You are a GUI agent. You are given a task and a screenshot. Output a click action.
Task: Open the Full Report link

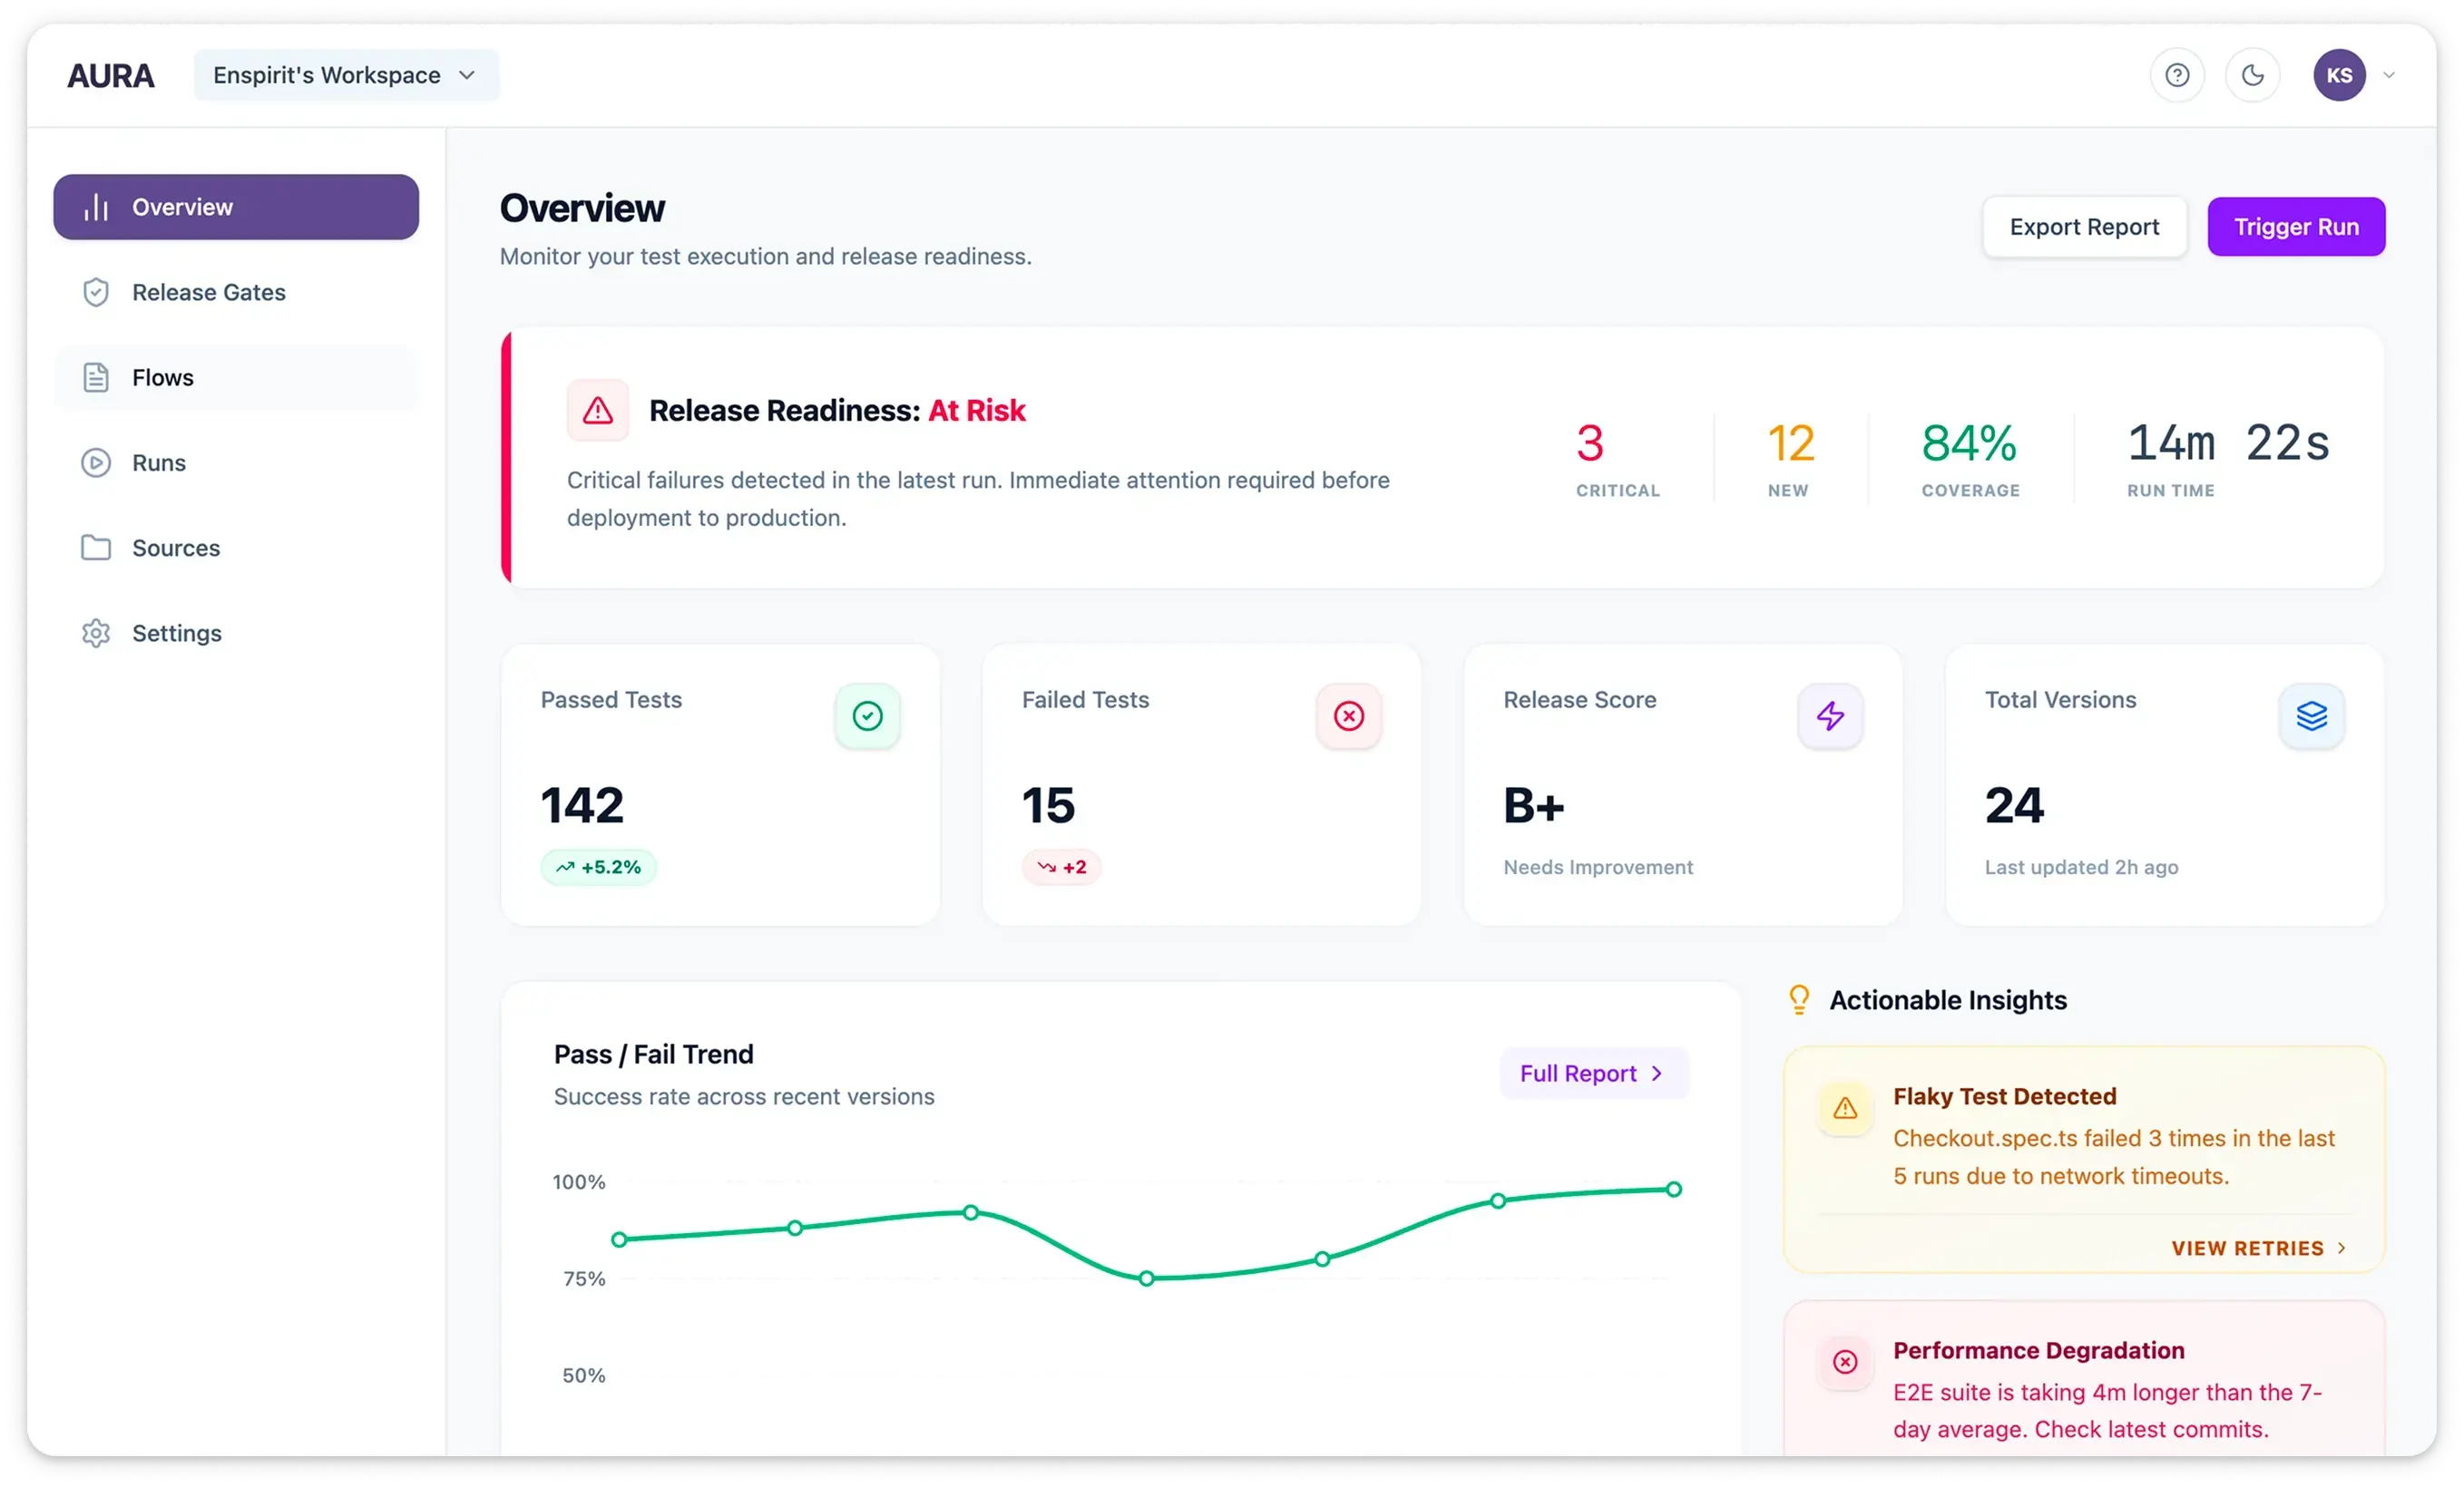point(1593,1074)
